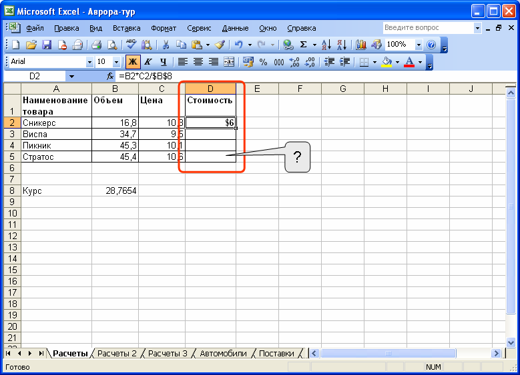The image size is (520, 375).
Task: Paste with the clipboard icon
Action: [197, 45]
